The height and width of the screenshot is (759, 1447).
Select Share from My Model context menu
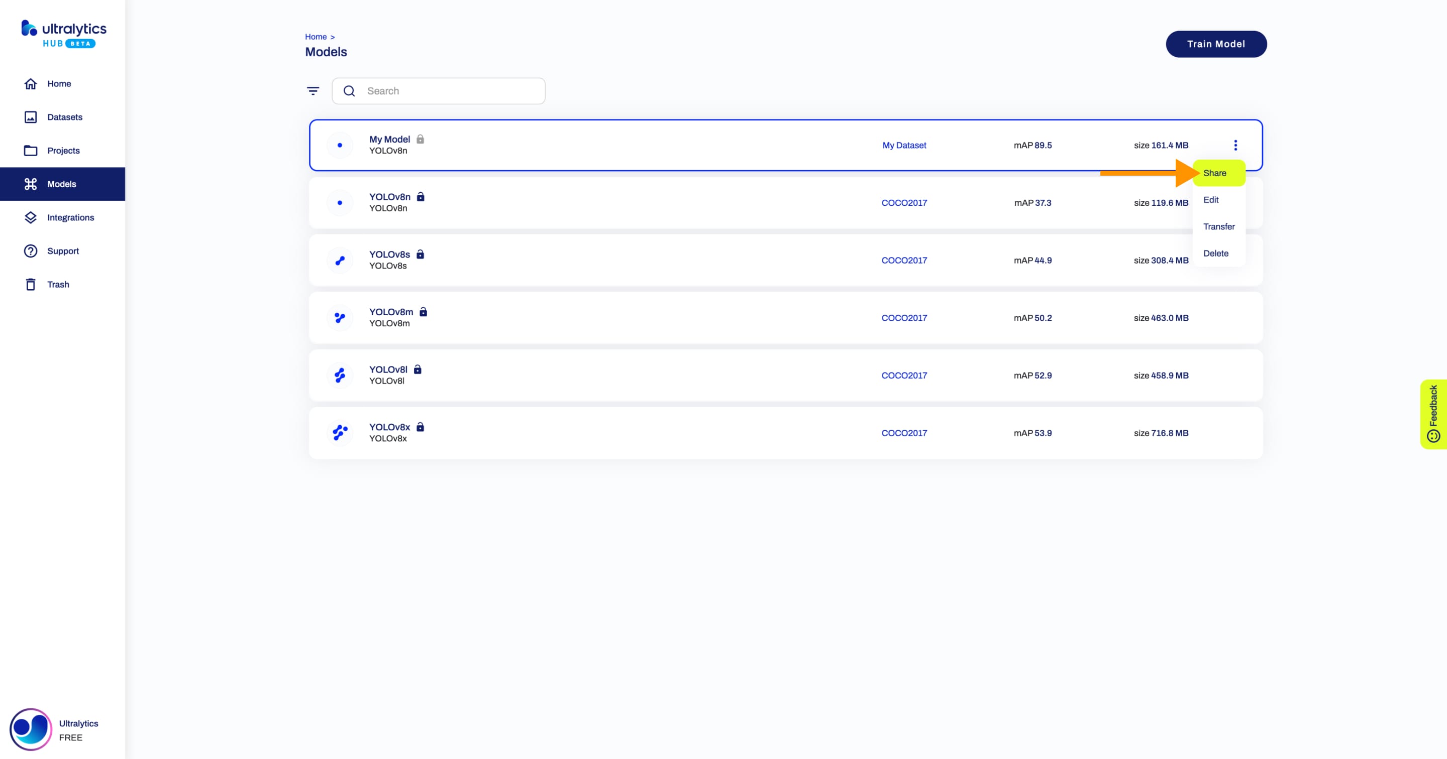1214,173
